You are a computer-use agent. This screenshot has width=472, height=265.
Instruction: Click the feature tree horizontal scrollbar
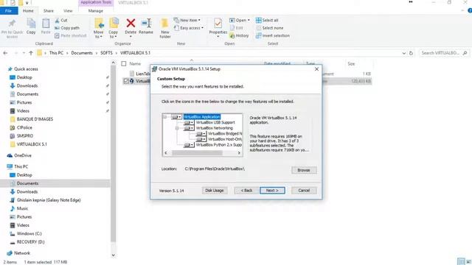coord(197,153)
